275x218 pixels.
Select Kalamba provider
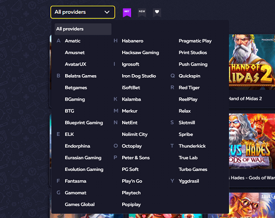(x=131, y=99)
